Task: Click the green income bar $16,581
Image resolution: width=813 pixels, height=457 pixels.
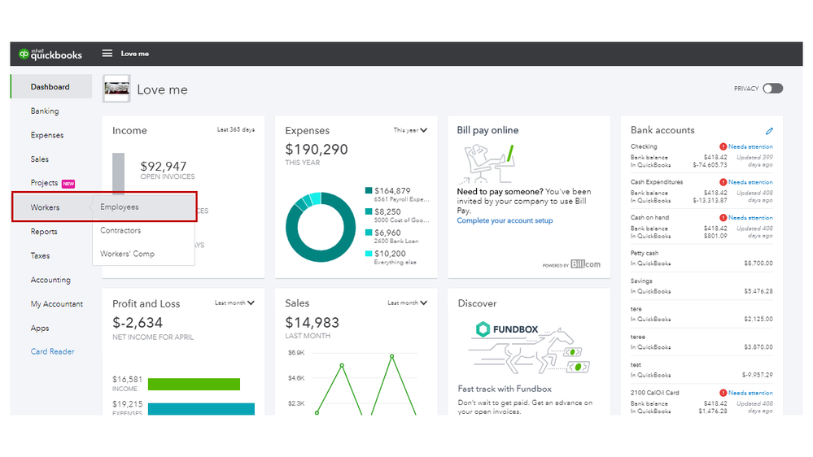Action: pos(194,384)
